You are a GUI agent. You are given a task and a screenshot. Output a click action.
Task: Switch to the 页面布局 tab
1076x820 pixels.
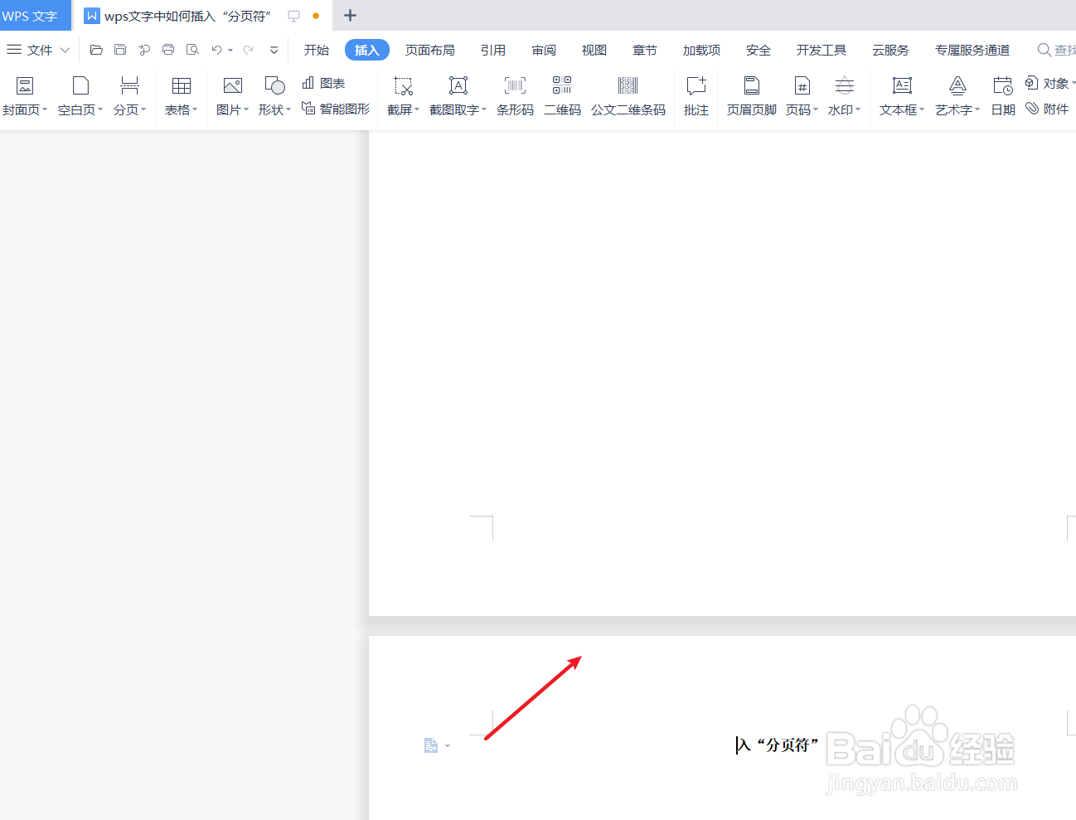click(x=430, y=51)
